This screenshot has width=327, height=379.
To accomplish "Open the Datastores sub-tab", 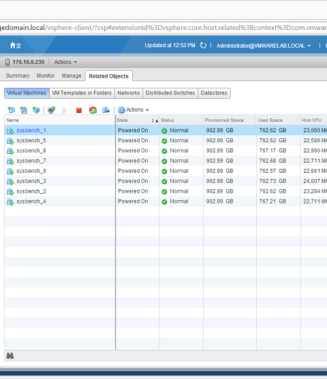I will click(x=214, y=93).
